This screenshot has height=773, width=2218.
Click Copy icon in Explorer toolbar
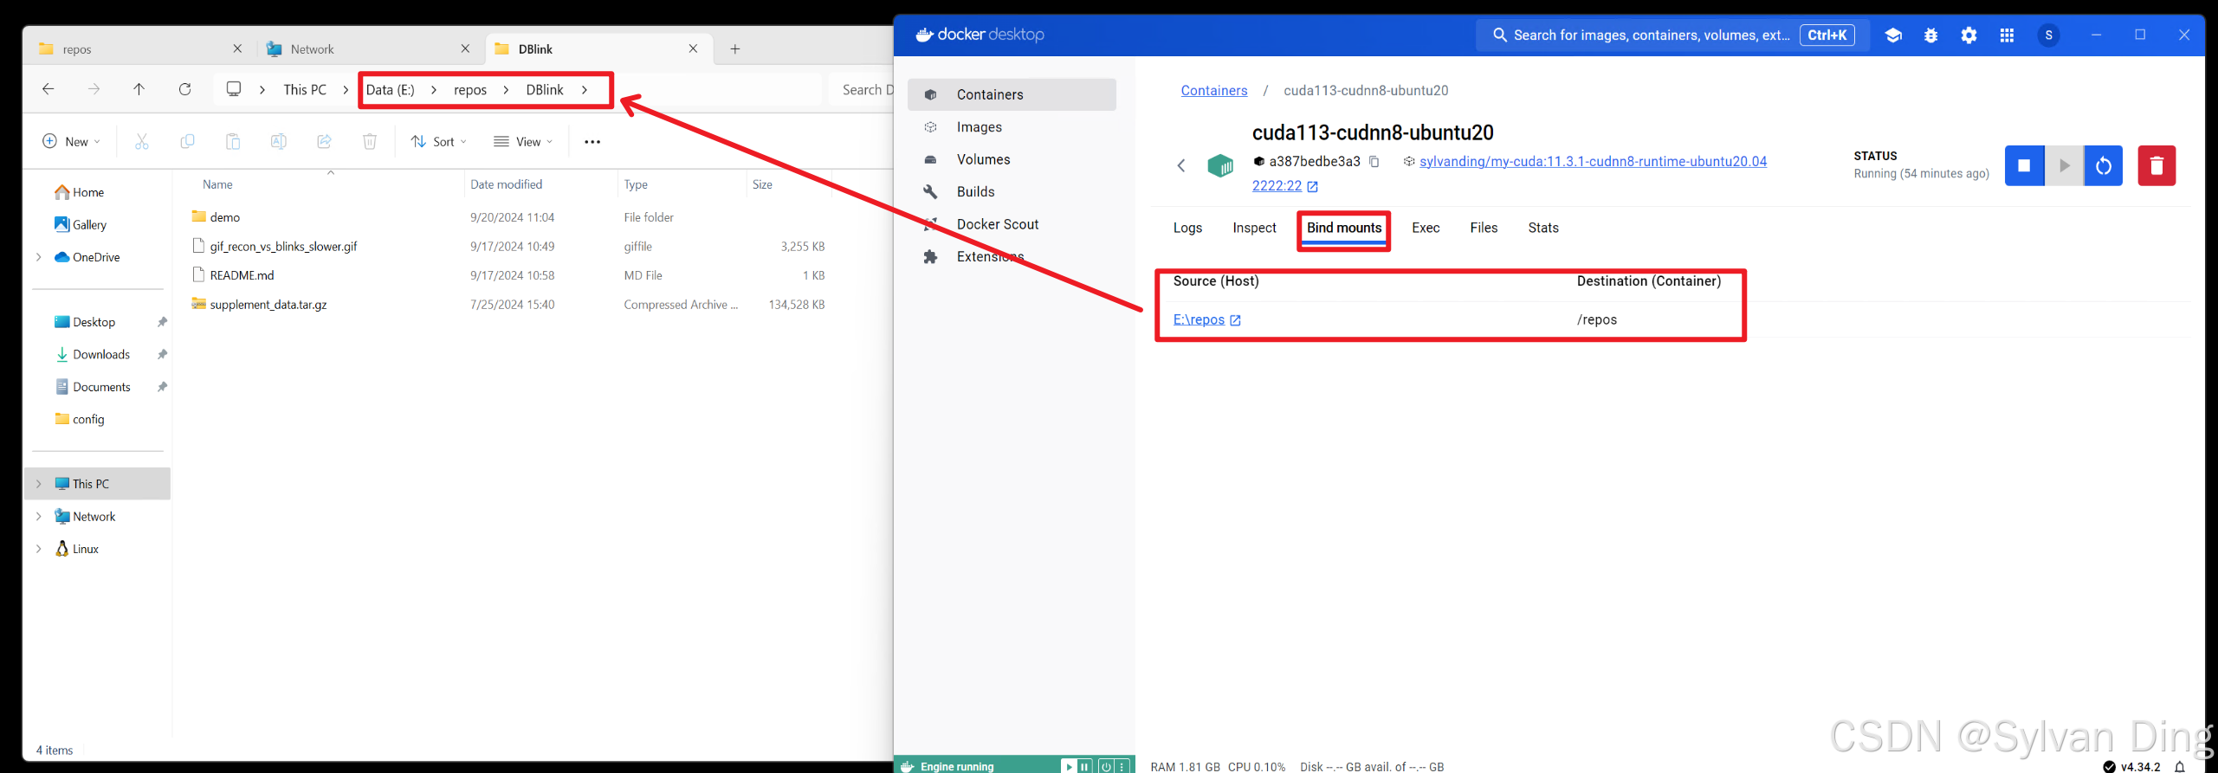pyautogui.click(x=187, y=142)
